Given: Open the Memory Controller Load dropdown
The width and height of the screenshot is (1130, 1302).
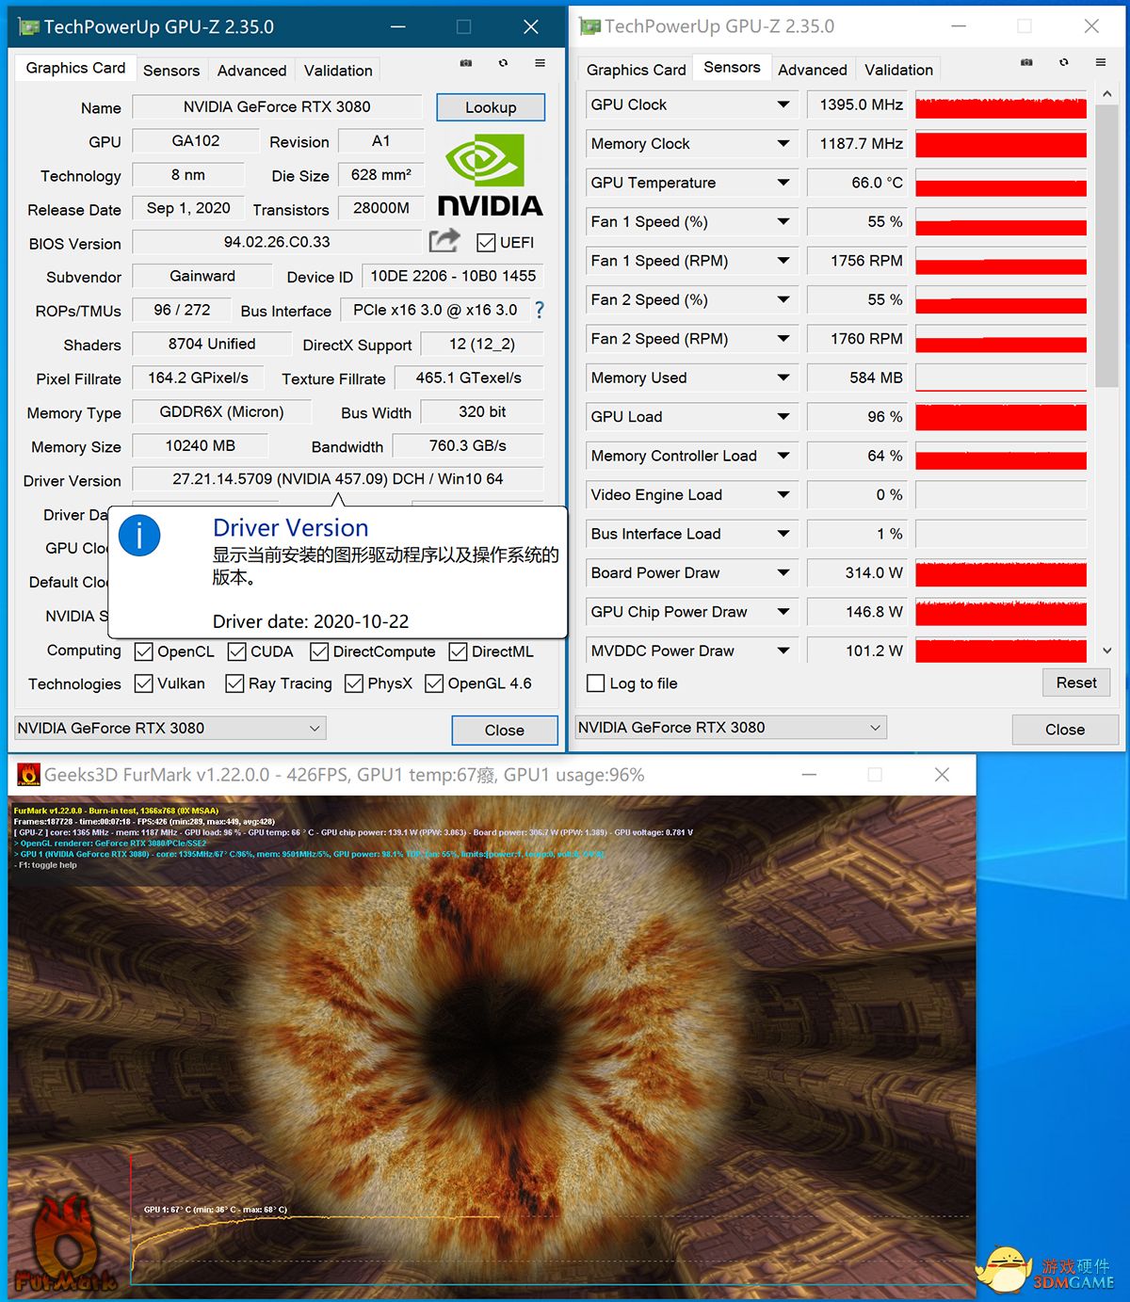Looking at the screenshot, I should pos(783,456).
